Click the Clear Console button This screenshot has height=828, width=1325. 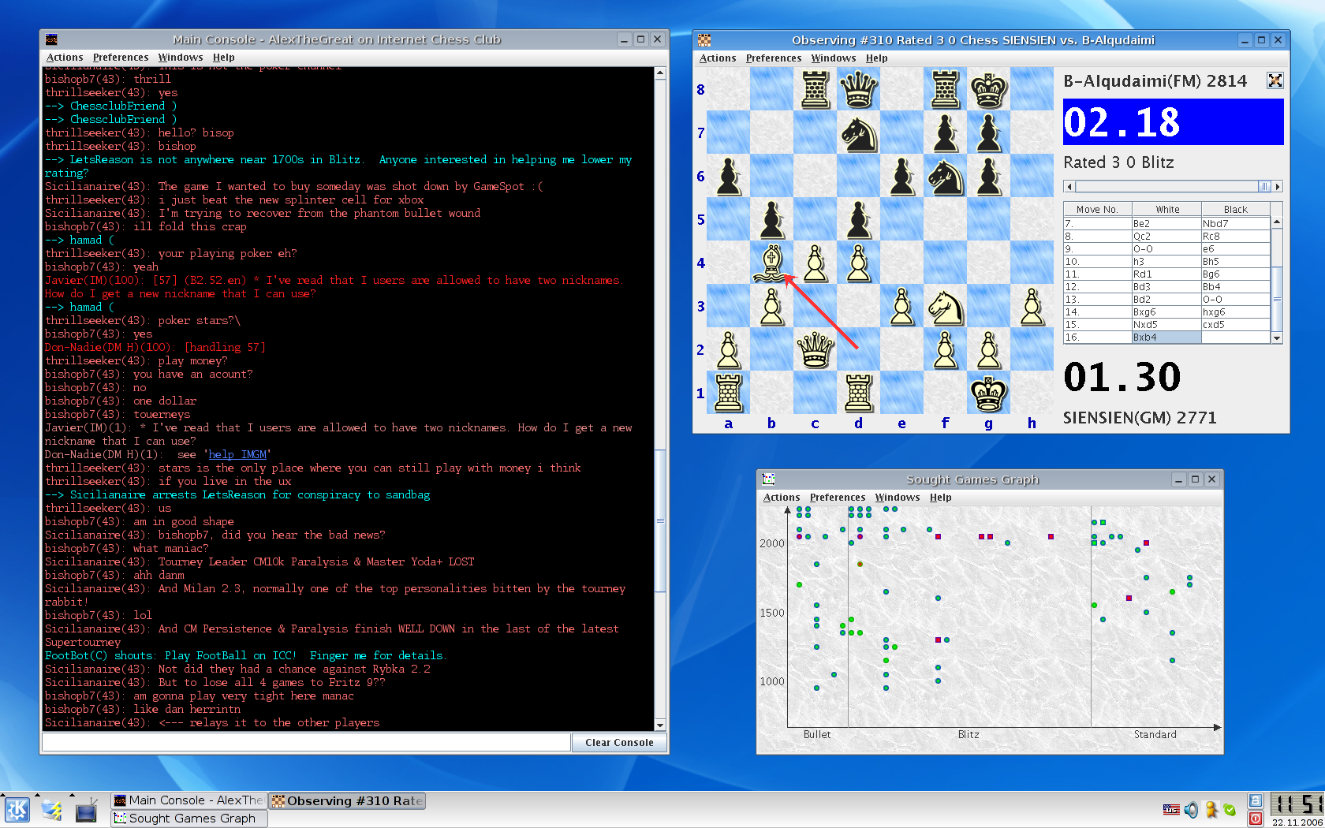point(619,743)
